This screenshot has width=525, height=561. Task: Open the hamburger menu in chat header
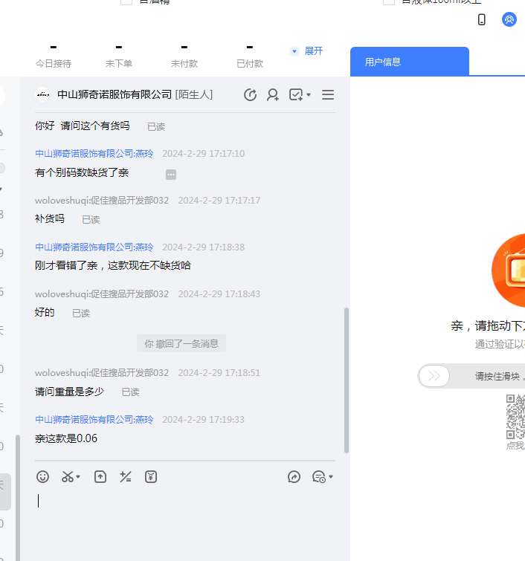click(x=328, y=94)
